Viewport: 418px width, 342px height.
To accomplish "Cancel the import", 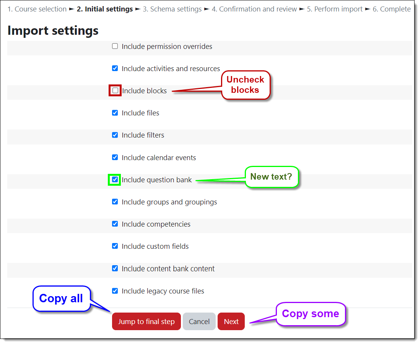I will [x=199, y=321].
